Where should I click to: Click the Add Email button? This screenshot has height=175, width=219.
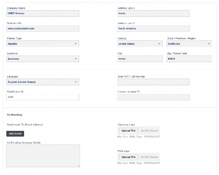15,134
